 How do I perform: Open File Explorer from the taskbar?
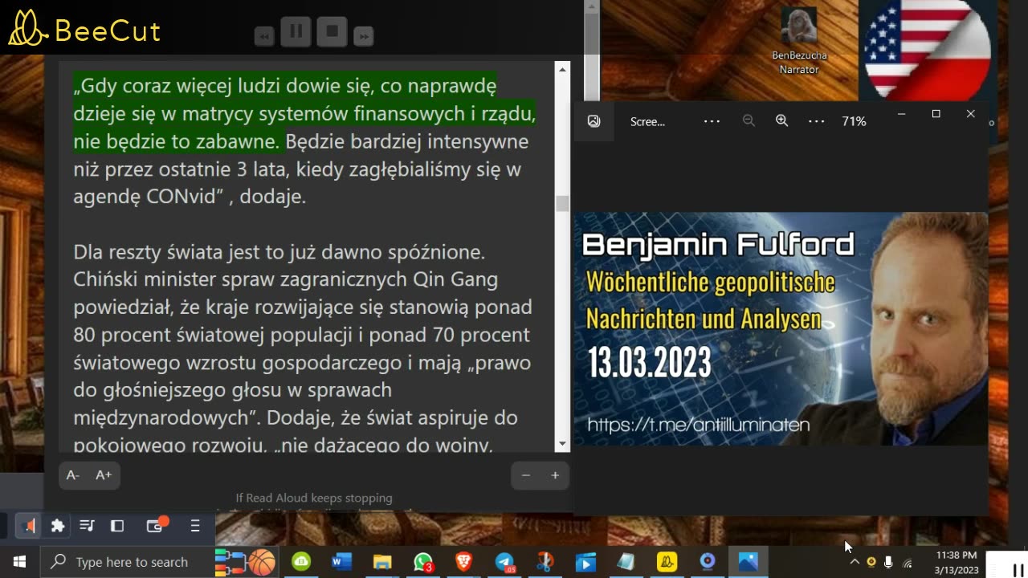click(382, 562)
